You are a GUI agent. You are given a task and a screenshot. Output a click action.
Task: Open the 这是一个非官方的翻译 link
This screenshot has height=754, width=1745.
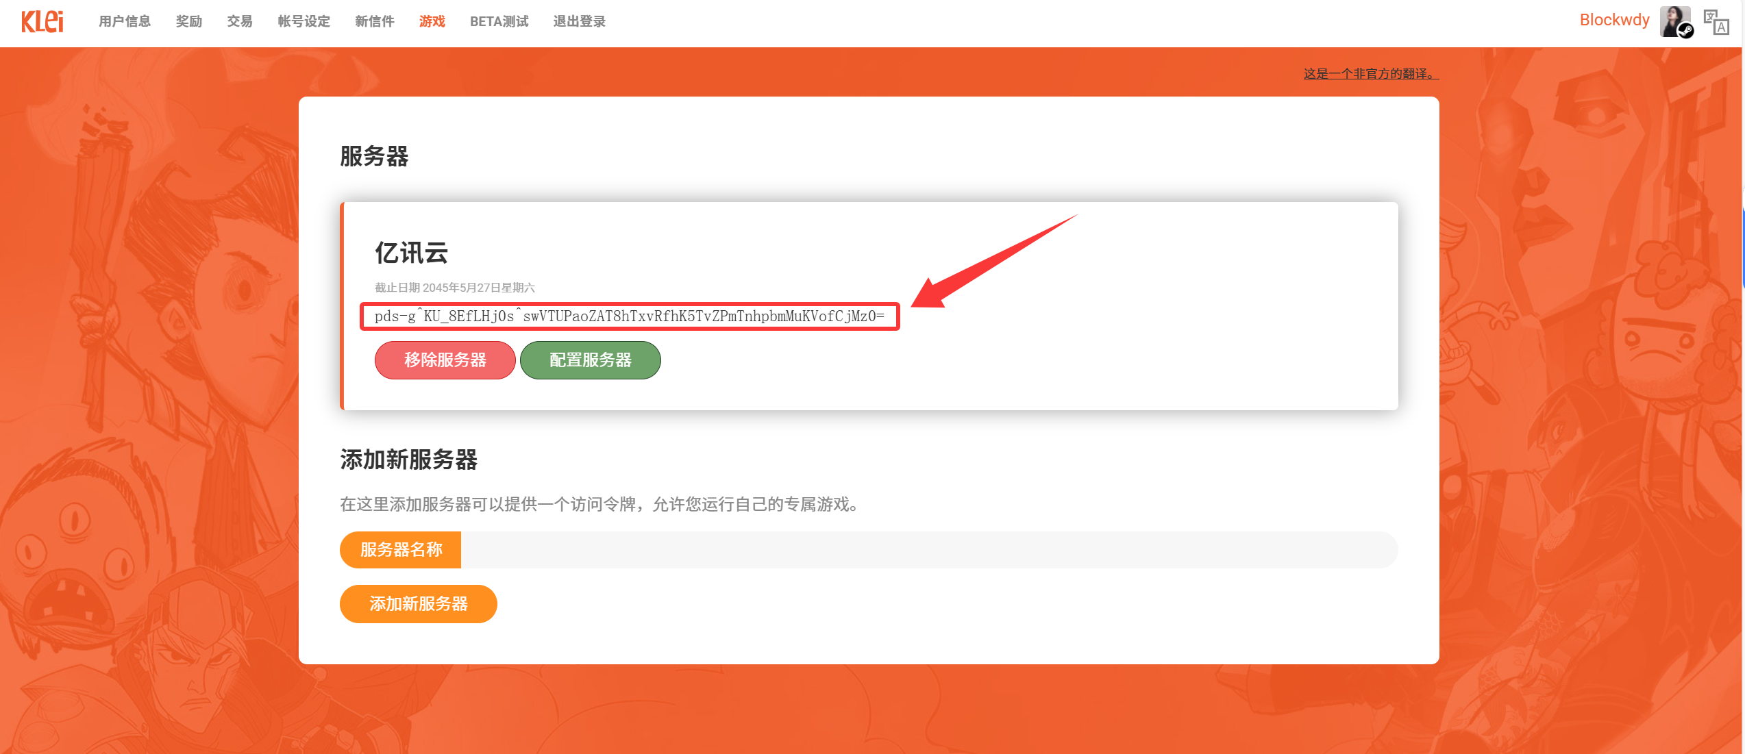coord(1371,73)
